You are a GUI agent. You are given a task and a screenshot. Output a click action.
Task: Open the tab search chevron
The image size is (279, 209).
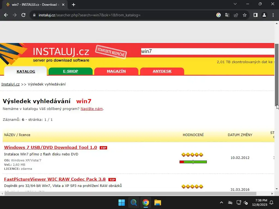click(235, 4)
